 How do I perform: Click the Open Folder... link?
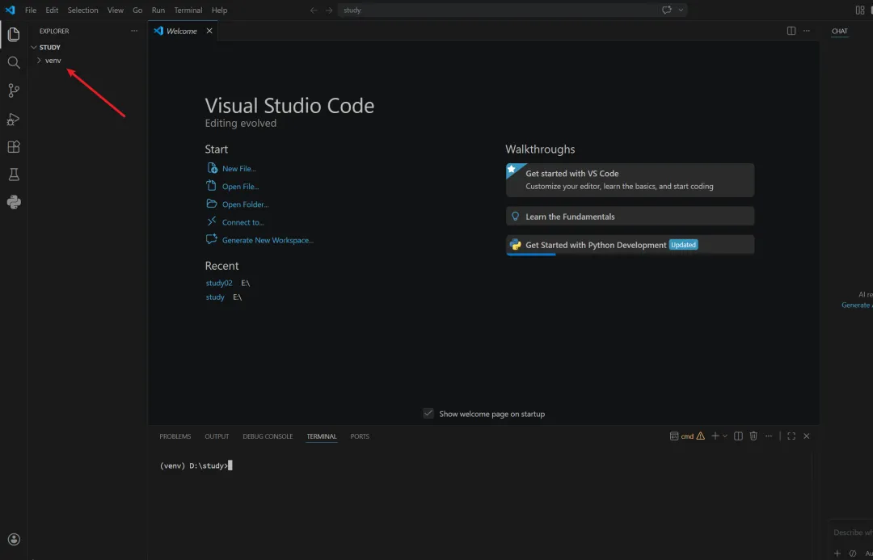tap(245, 204)
